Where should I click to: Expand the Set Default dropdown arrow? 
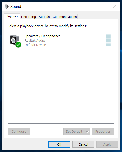pyautogui.click(x=87, y=131)
